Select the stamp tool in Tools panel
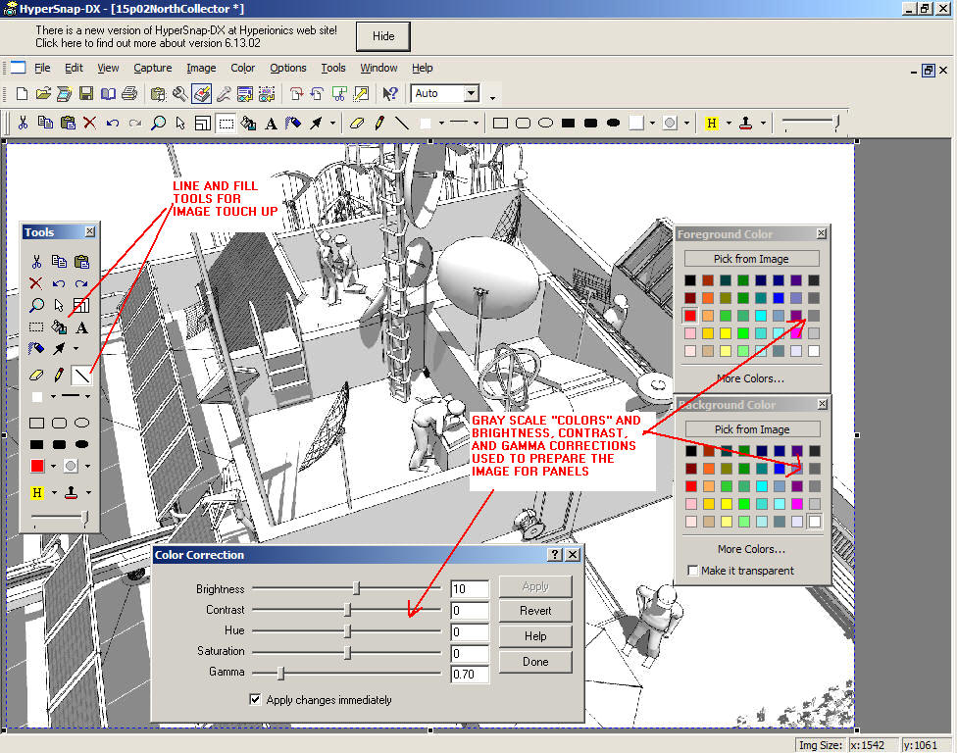Viewport: 957px width, 753px height. [x=72, y=492]
